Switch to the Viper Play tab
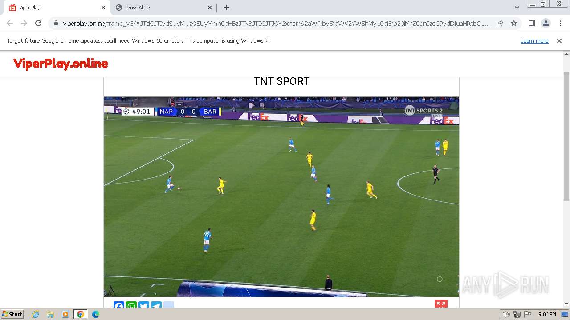Viewport: 570px width, 320px height. pyautogui.click(x=56, y=8)
